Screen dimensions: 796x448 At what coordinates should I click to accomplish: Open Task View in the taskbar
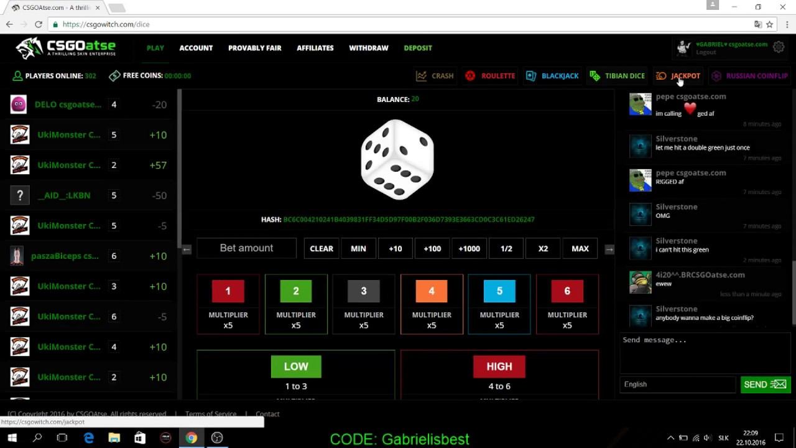(x=62, y=438)
